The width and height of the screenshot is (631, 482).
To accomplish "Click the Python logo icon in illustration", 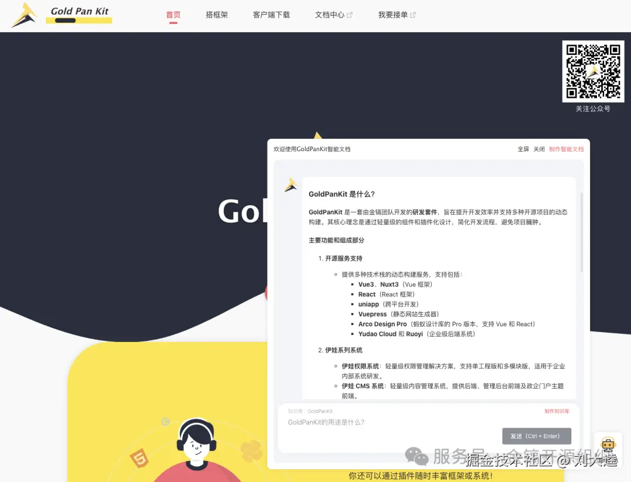I will pos(251,450).
